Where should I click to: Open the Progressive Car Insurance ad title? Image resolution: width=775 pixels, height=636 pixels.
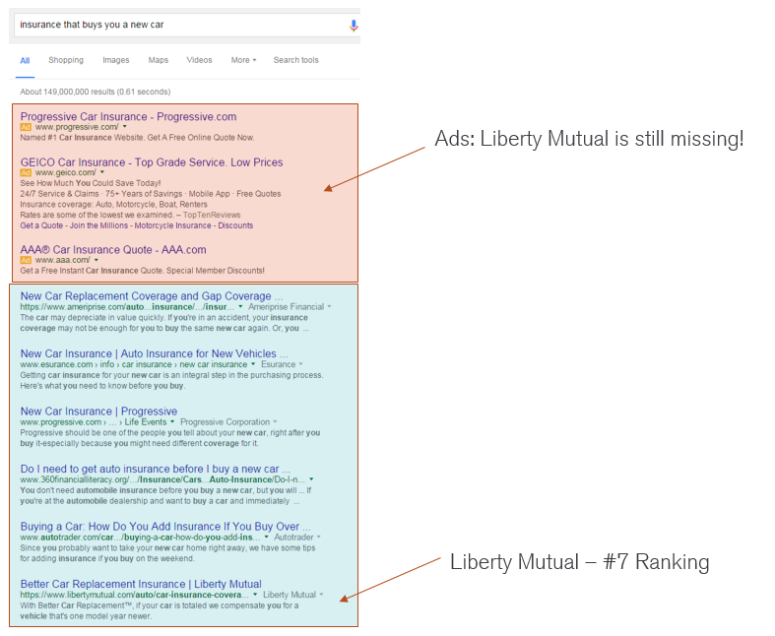point(128,116)
